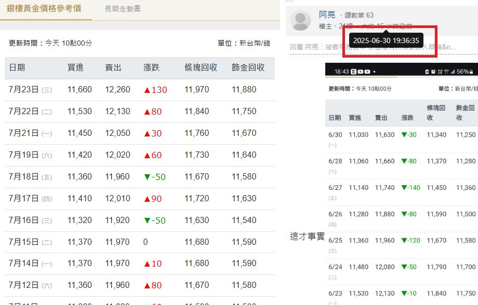
Task: Select the 7月15日 date cell
Action: pyautogui.click(x=30, y=242)
